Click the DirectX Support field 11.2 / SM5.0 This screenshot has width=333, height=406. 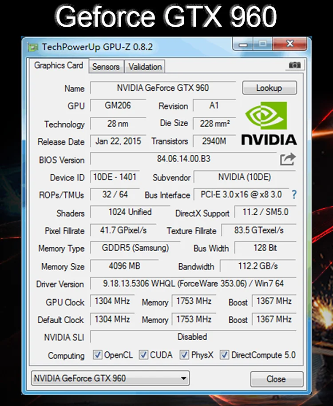click(x=265, y=212)
